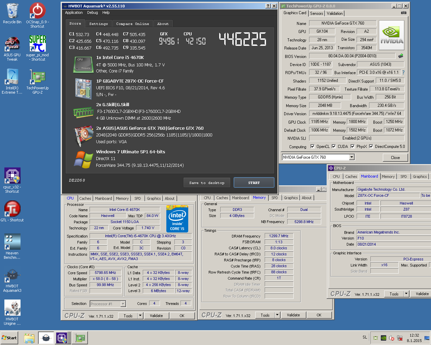Click the CPU chip icon in Aquamark
Viewport: 431px width, 345px height.
point(84,65)
